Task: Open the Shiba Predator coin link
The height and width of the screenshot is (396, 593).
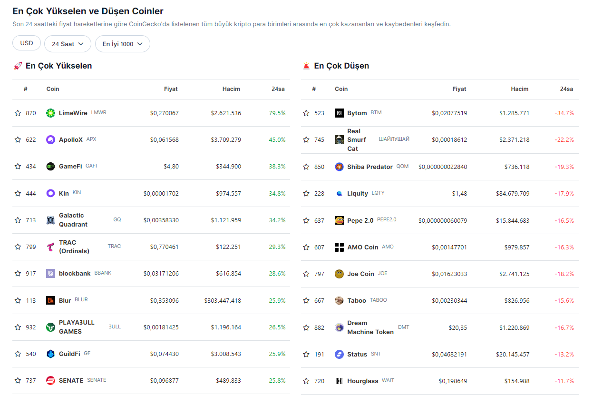Action: tap(369, 167)
